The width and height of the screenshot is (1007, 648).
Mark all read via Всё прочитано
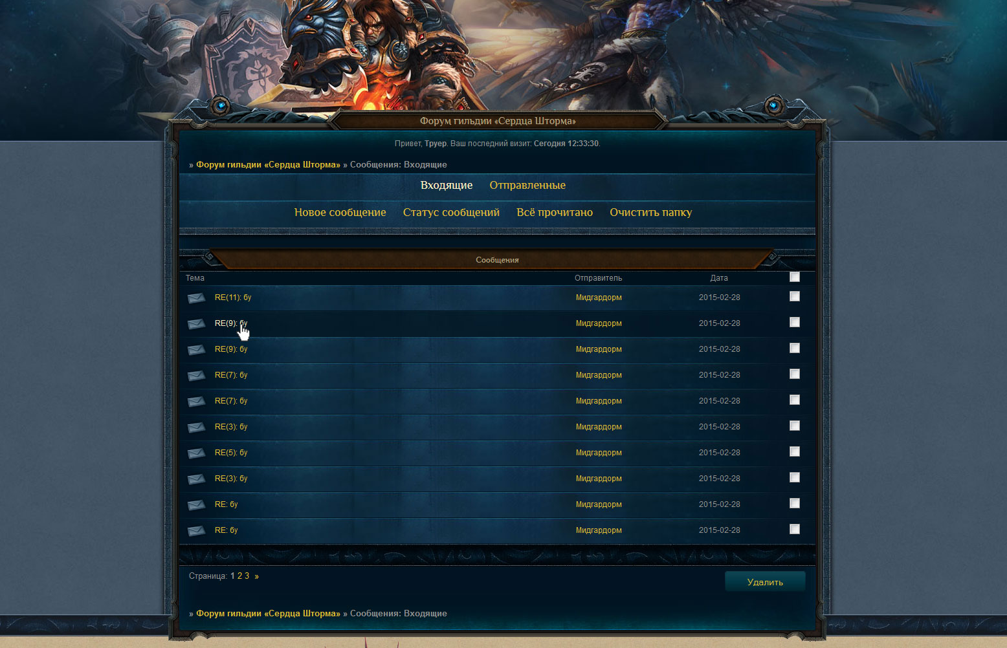point(555,213)
